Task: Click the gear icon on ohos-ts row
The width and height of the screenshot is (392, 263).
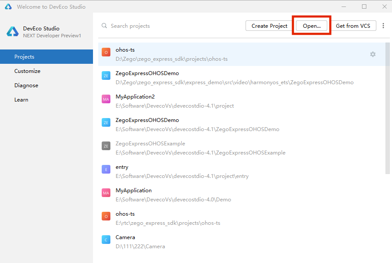Action: tap(372, 54)
